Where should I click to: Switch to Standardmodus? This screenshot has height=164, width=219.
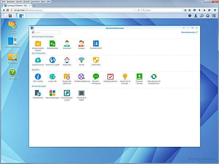[x=189, y=32]
